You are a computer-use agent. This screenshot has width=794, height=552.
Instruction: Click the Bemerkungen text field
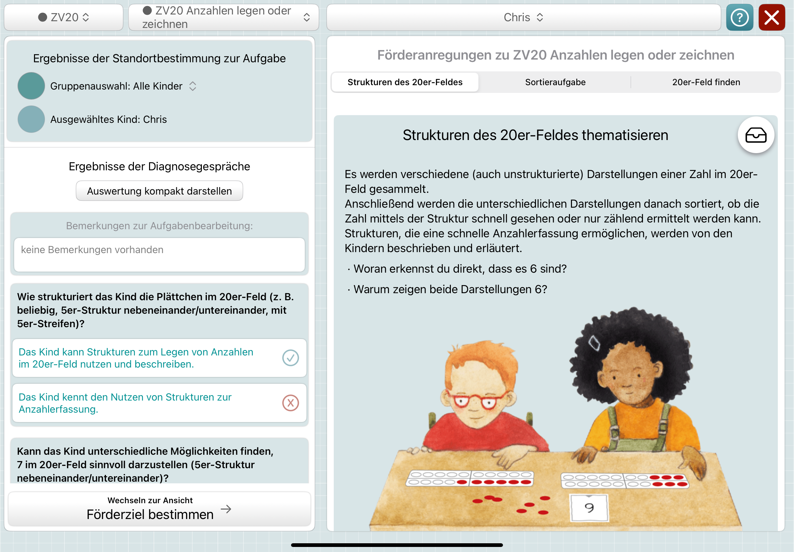(159, 255)
